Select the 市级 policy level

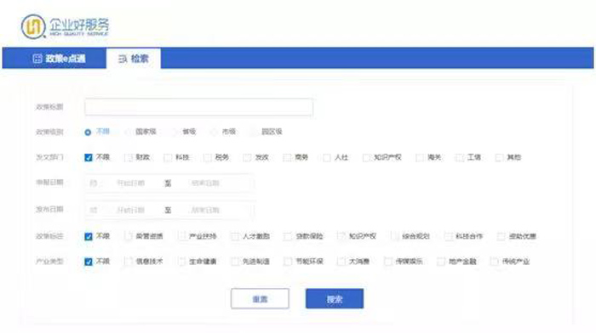(x=215, y=132)
